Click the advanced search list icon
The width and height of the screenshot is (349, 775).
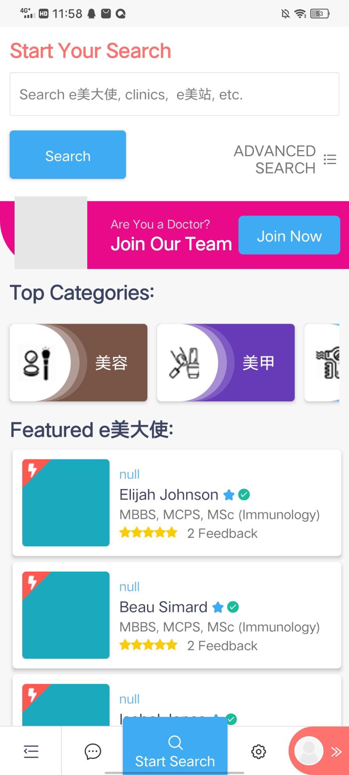click(x=330, y=159)
